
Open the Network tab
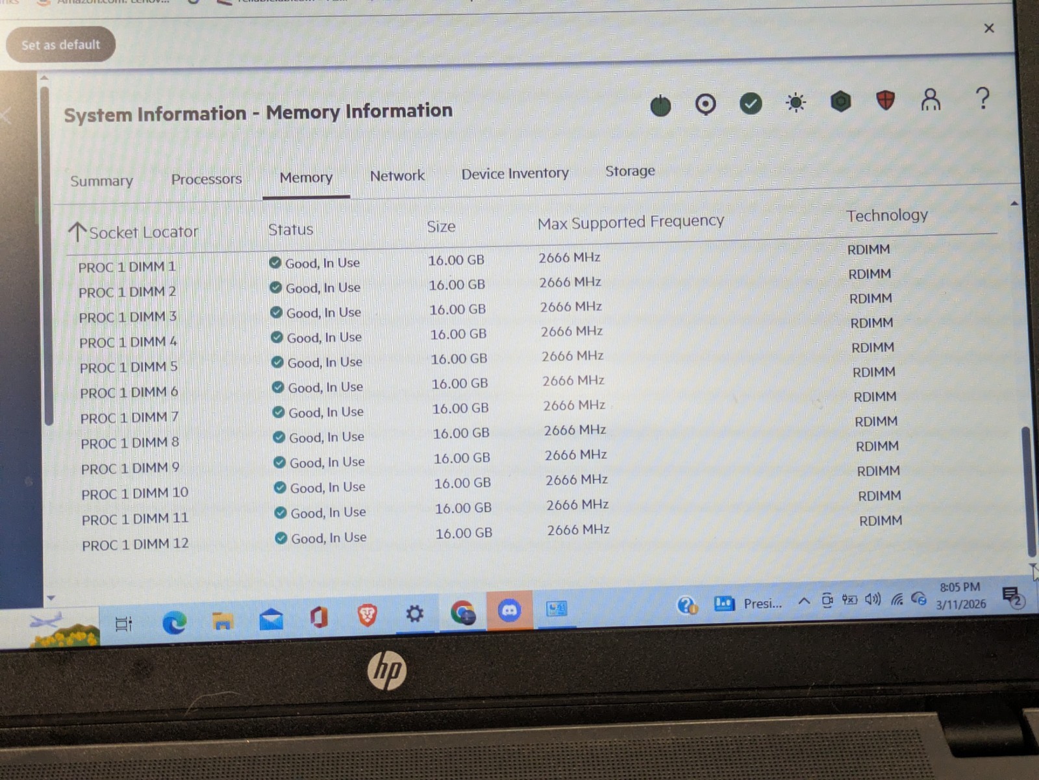pyautogui.click(x=397, y=176)
